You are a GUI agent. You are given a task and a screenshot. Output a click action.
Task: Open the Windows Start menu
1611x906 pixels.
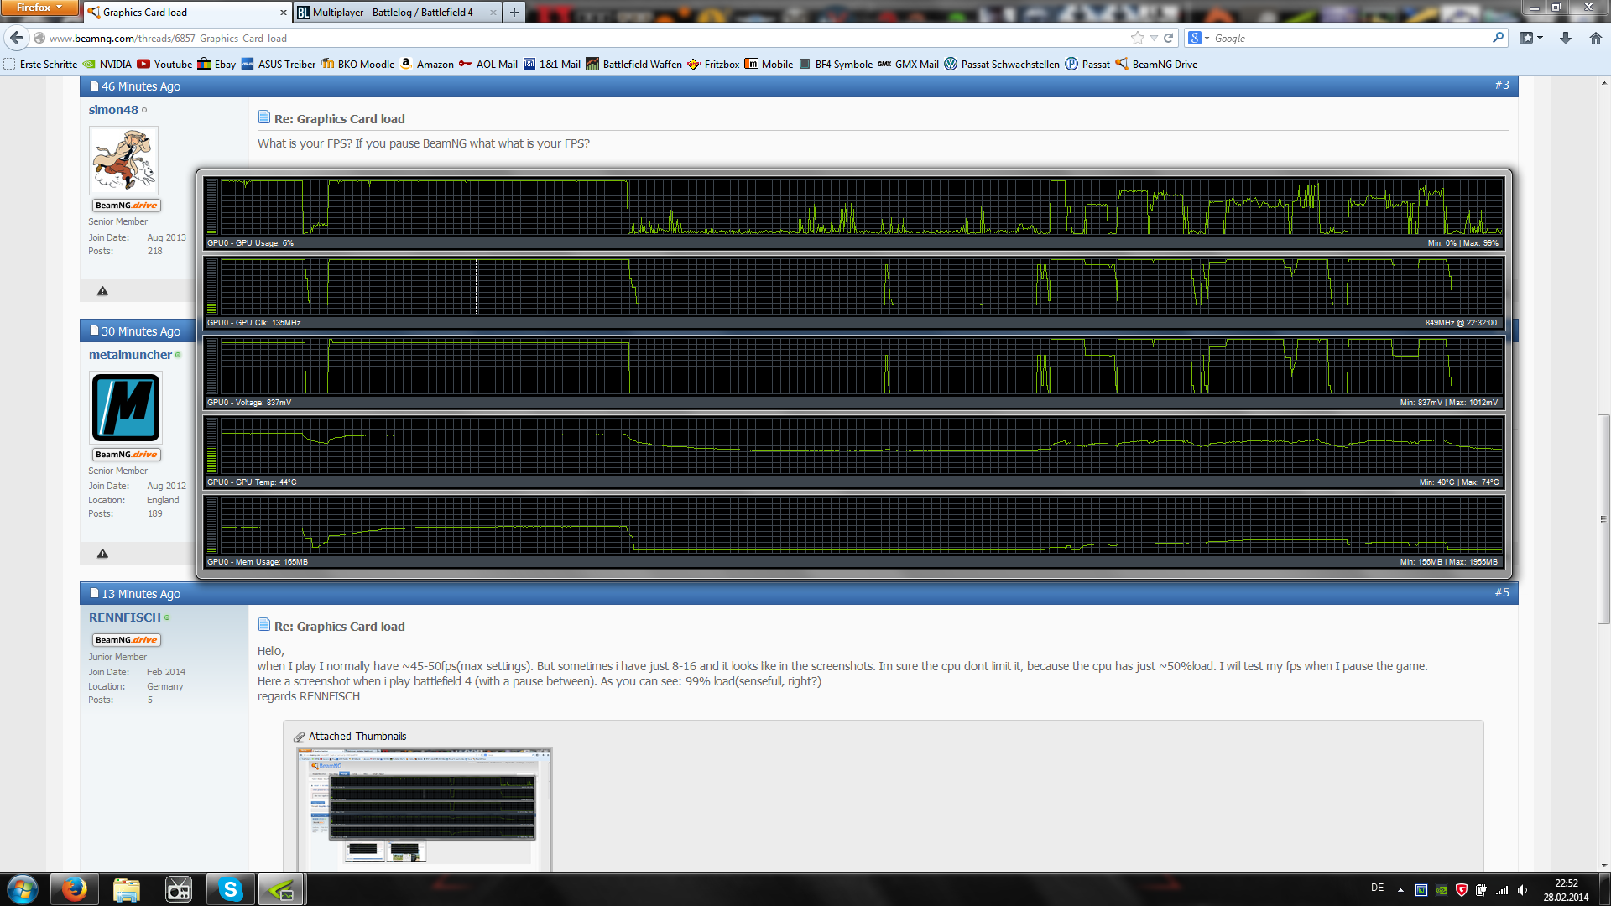point(23,889)
